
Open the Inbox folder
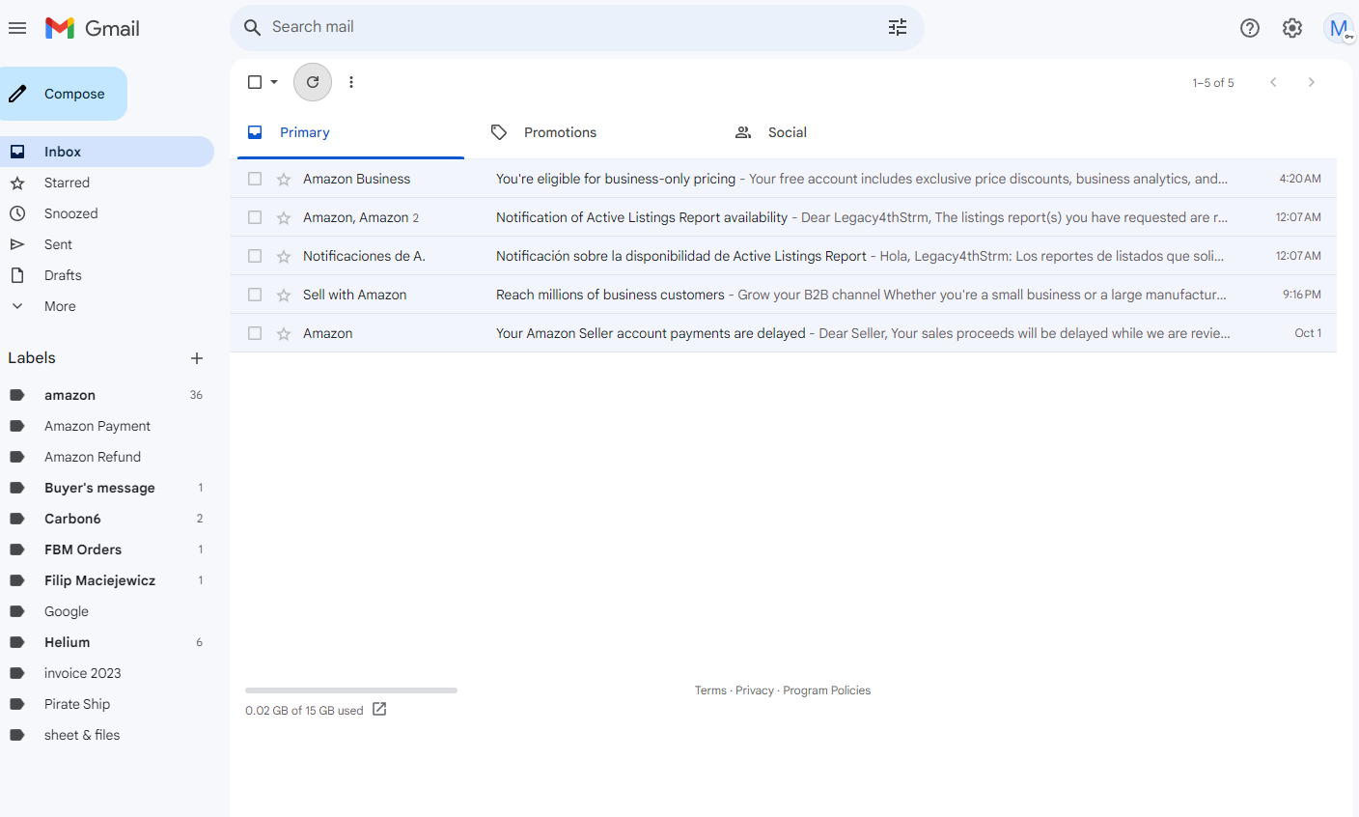click(107, 152)
